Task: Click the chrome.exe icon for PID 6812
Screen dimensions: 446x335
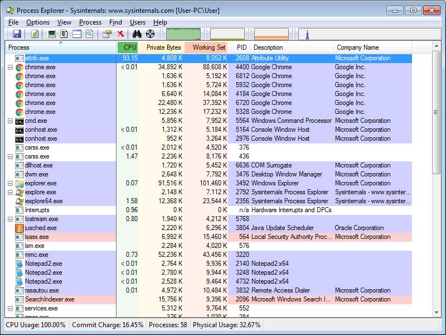Action: 20,76
